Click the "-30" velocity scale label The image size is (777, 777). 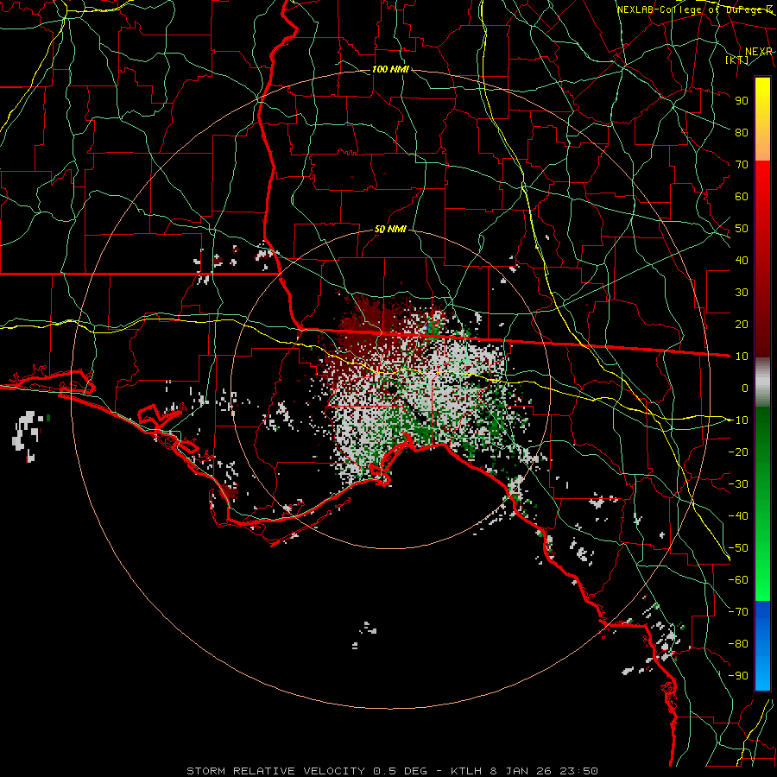(x=738, y=484)
